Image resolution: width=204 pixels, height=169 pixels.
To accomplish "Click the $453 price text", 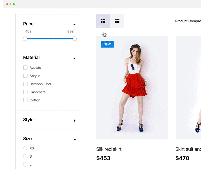I will pyautogui.click(x=103, y=158).
